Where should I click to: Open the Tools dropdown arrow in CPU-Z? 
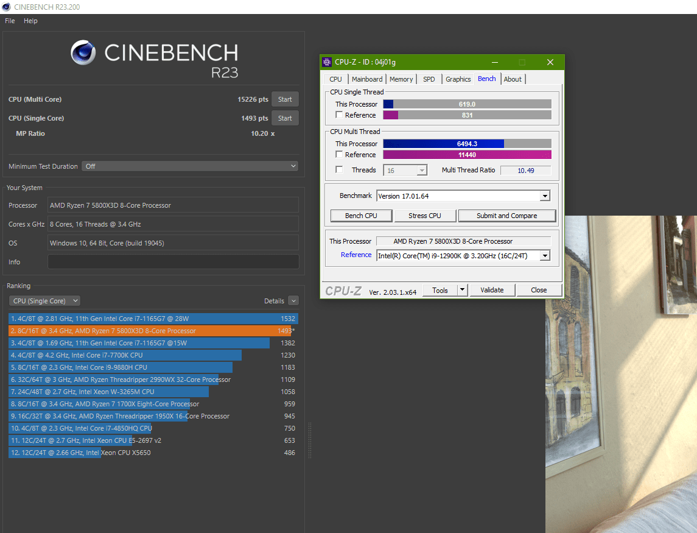[x=462, y=290]
